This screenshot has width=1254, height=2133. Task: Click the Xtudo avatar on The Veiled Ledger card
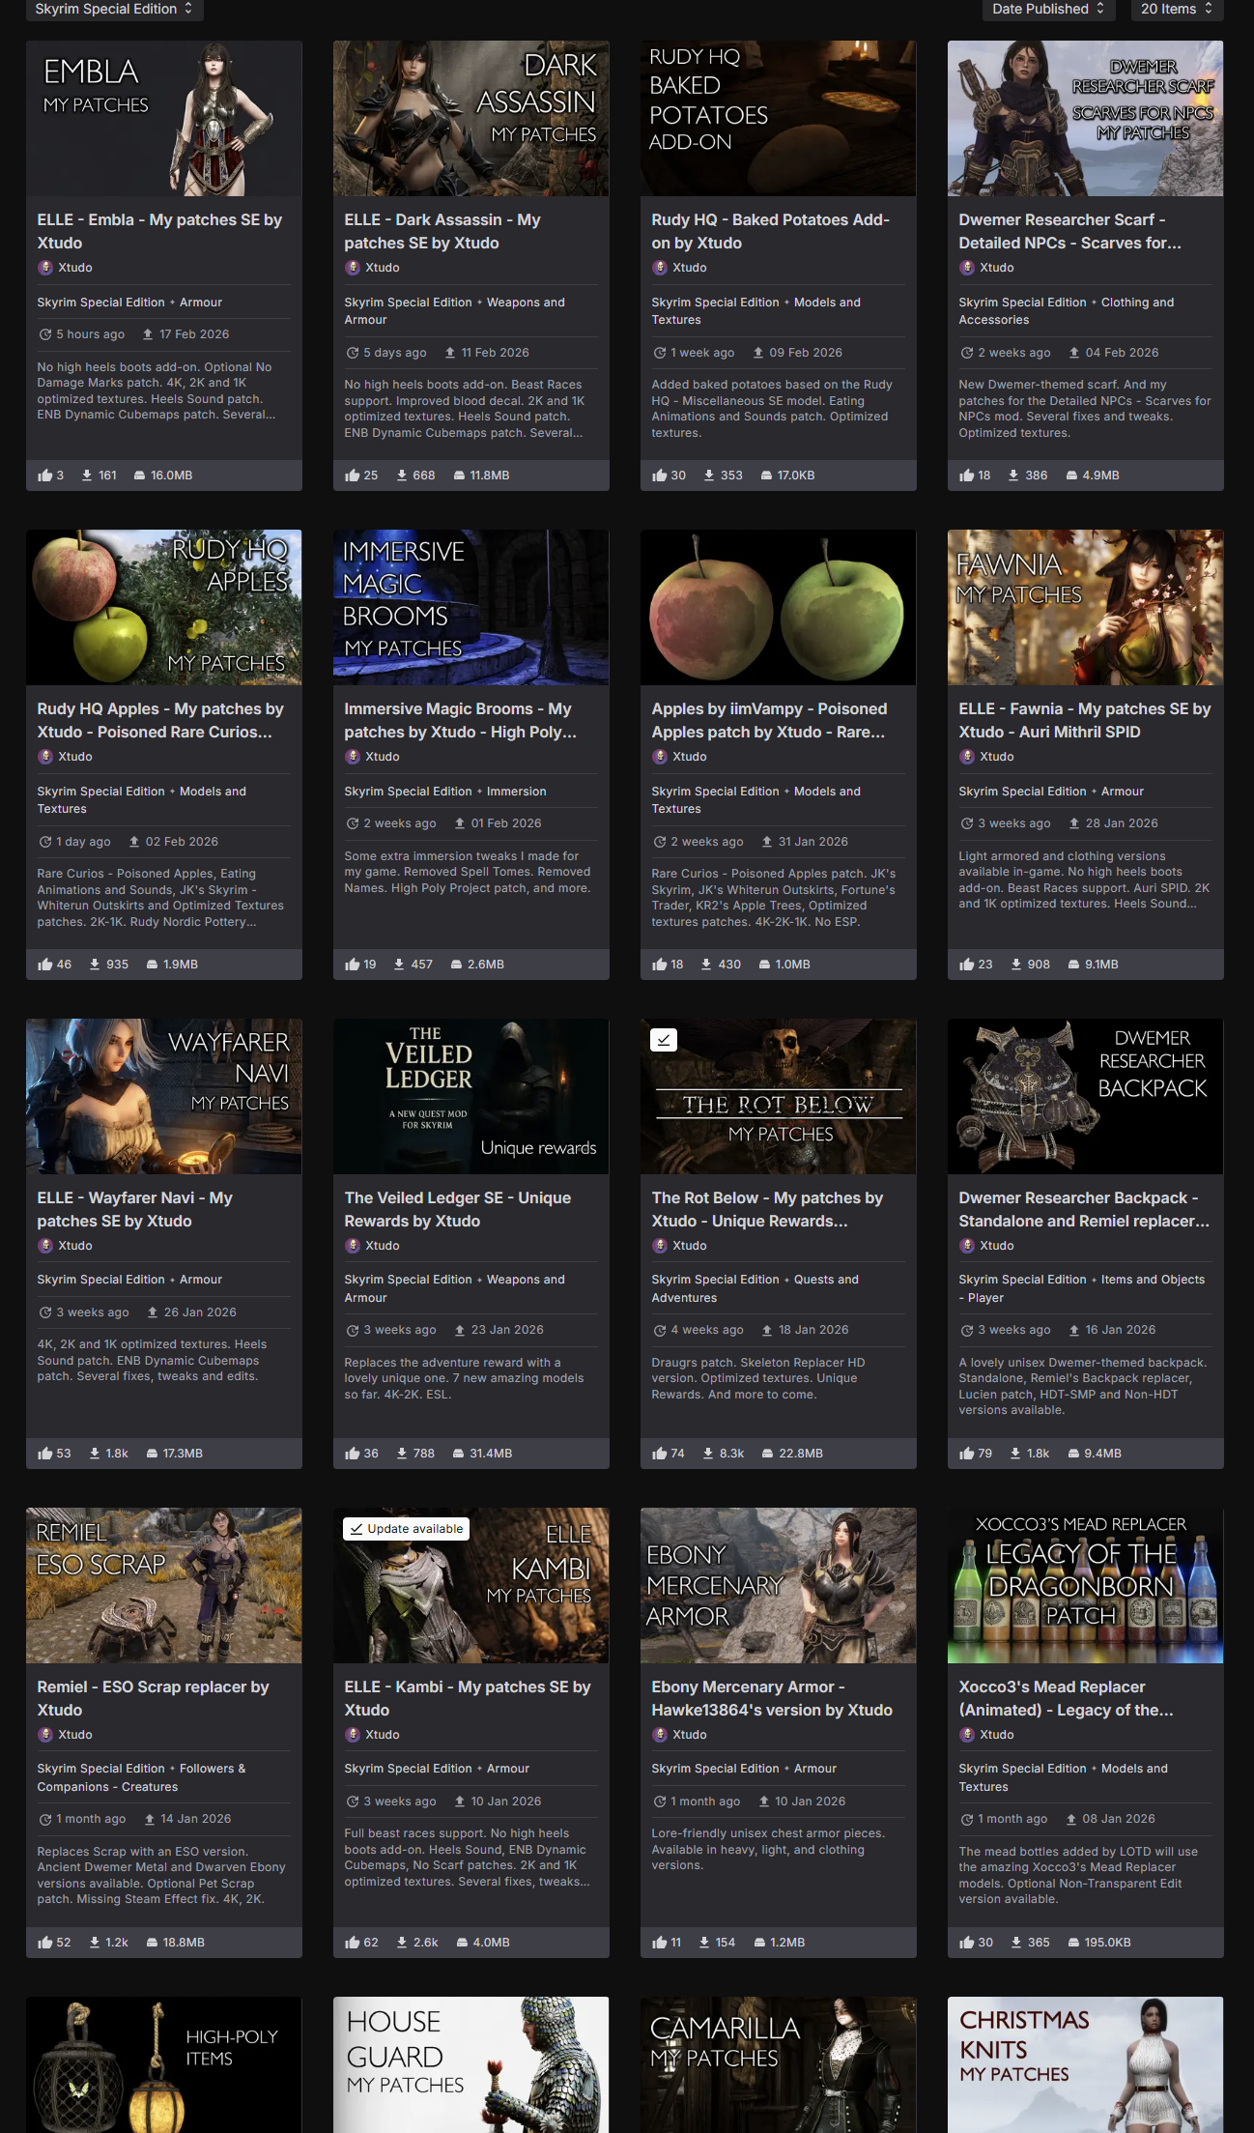click(352, 1246)
